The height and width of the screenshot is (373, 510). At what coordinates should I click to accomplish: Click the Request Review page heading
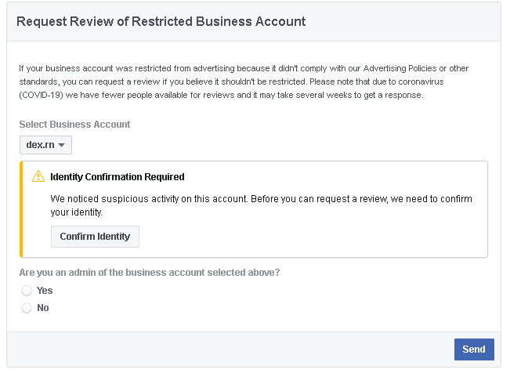[x=161, y=21]
